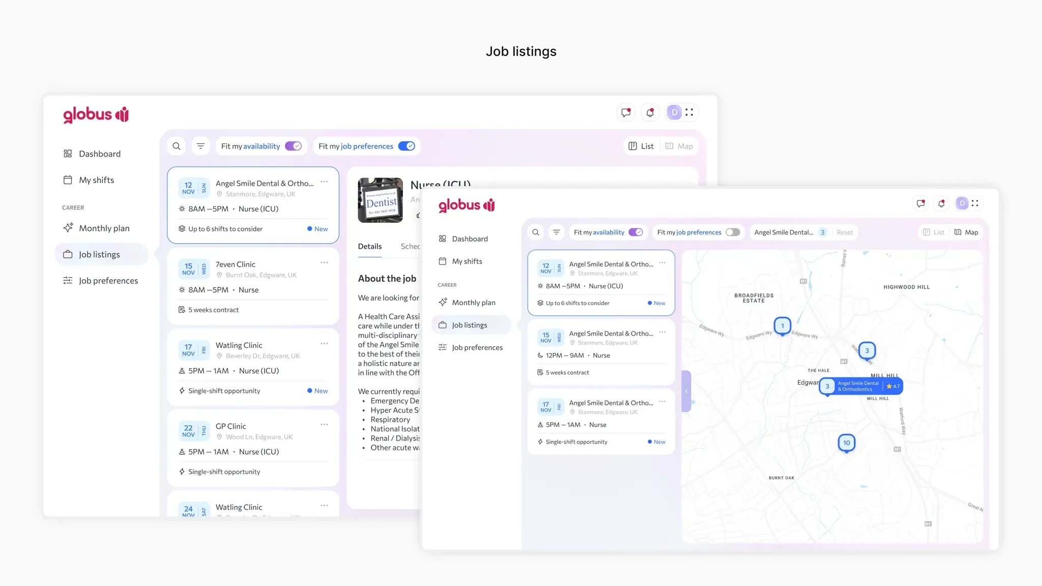Open Monthly plan in back window sidebar
1042x586 pixels.
(104, 228)
